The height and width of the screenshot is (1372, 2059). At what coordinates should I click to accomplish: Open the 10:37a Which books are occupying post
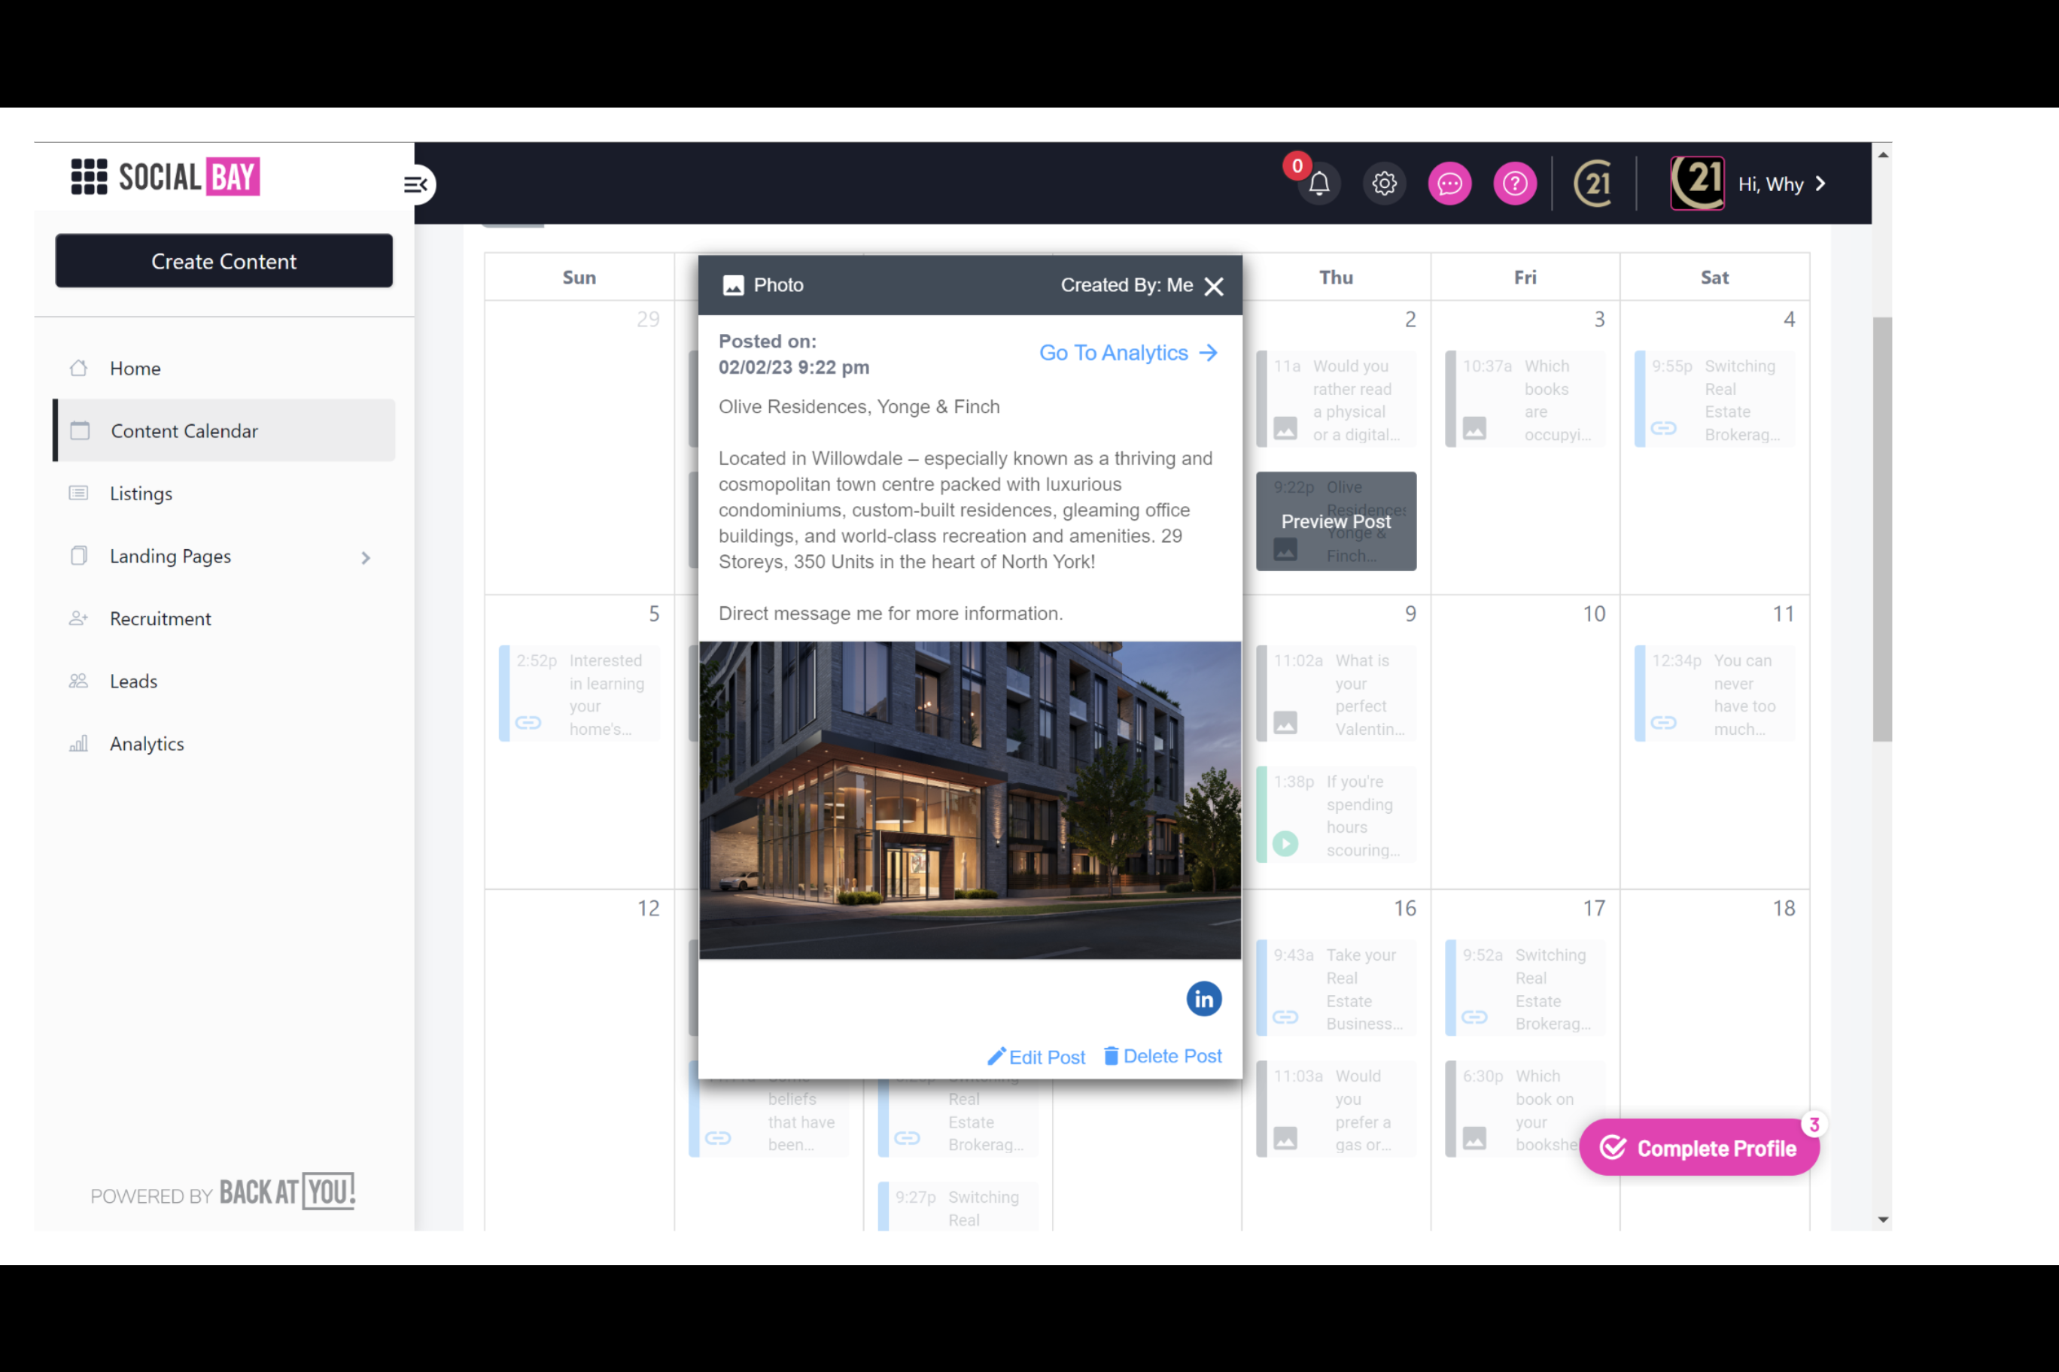1525,400
